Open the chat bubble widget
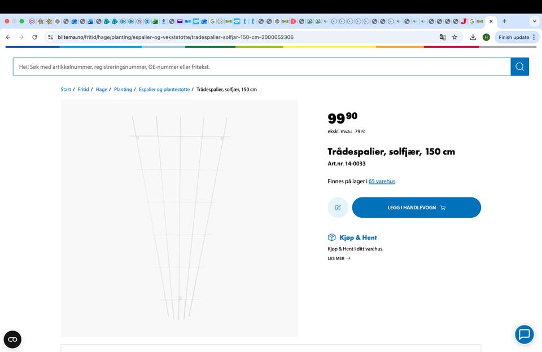 tap(524, 335)
